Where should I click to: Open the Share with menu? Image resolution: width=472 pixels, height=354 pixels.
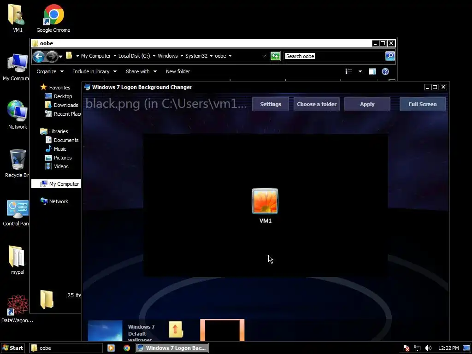[141, 71]
